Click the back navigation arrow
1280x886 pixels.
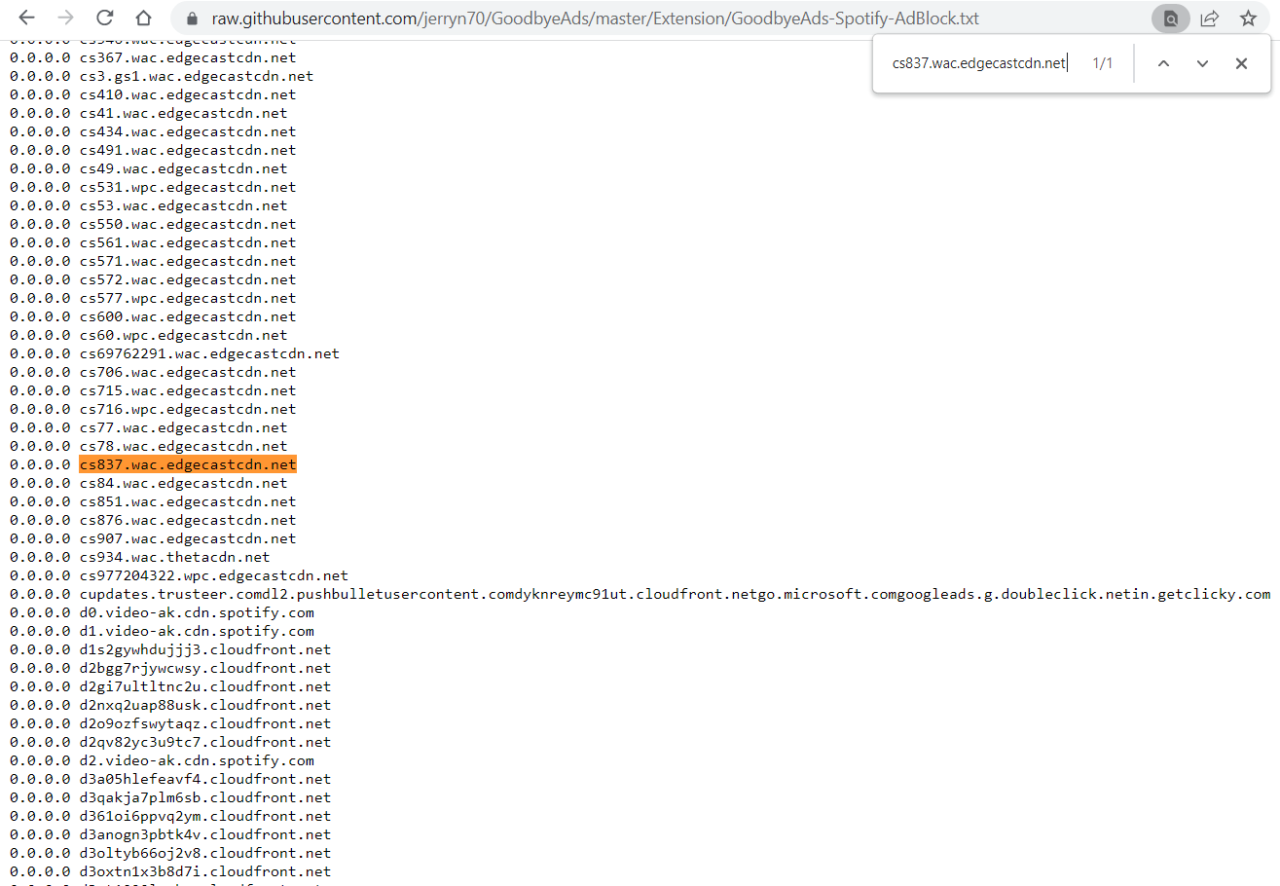coord(25,18)
